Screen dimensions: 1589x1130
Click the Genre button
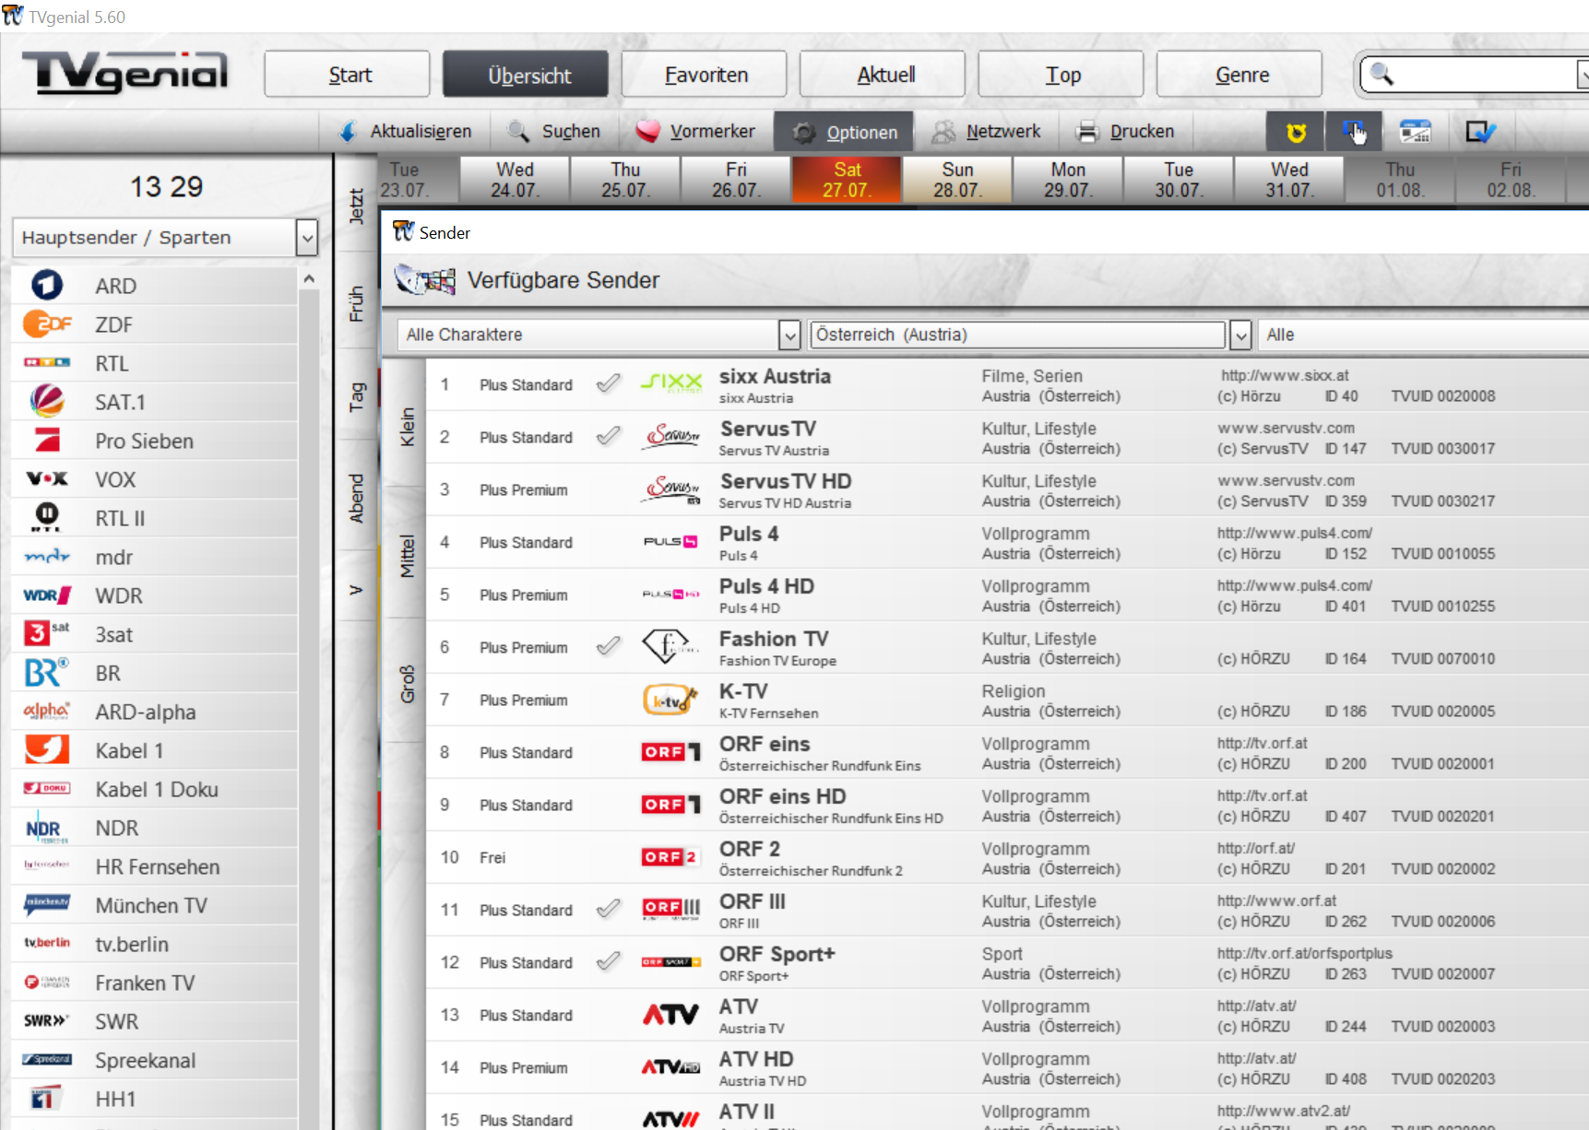pos(1239,75)
